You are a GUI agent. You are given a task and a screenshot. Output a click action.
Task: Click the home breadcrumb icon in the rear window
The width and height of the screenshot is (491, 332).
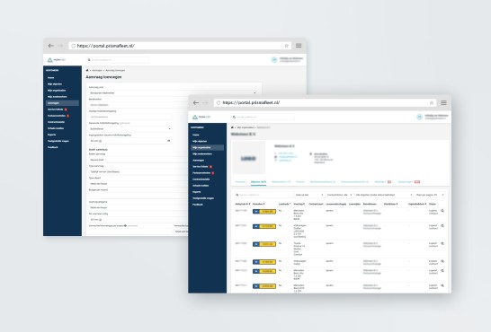(87, 70)
